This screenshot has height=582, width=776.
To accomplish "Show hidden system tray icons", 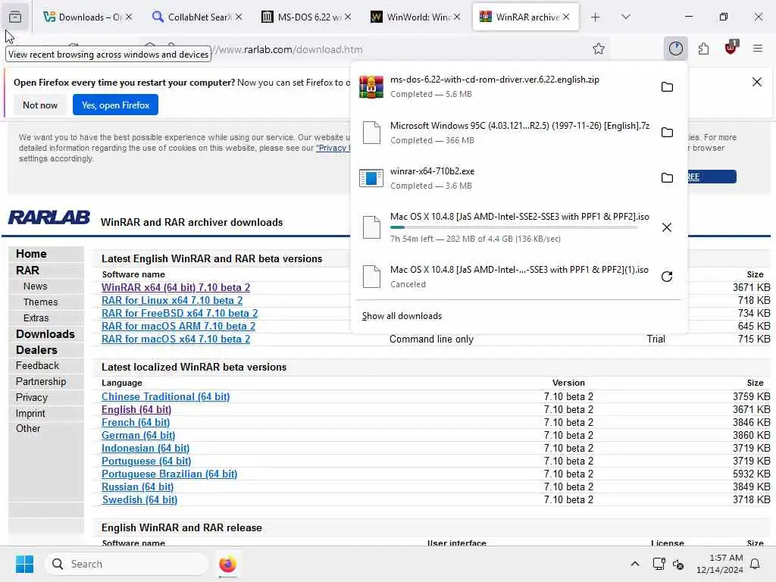I will [x=635, y=564].
